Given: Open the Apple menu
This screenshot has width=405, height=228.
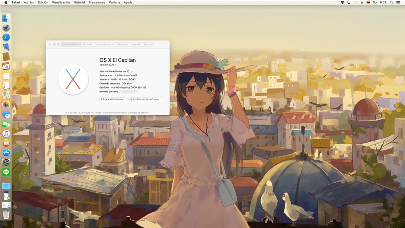Looking at the screenshot, I should (x=6, y=2).
